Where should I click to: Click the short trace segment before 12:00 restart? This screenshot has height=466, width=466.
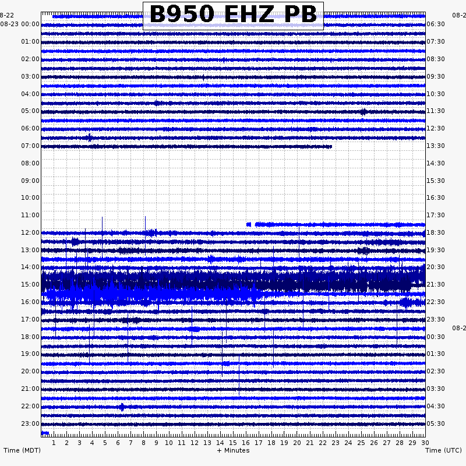[249, 224]
